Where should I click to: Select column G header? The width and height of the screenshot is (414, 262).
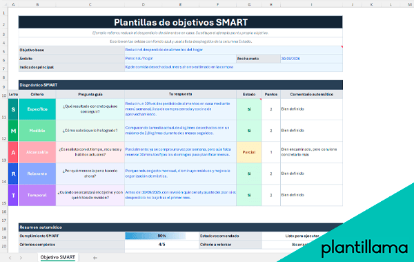point(249,5)
